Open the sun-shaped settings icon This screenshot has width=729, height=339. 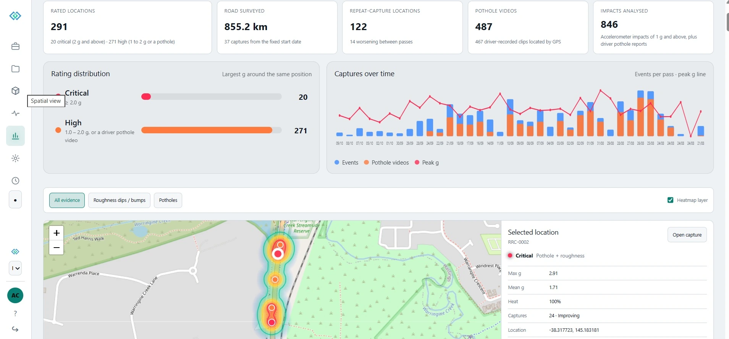15,158
